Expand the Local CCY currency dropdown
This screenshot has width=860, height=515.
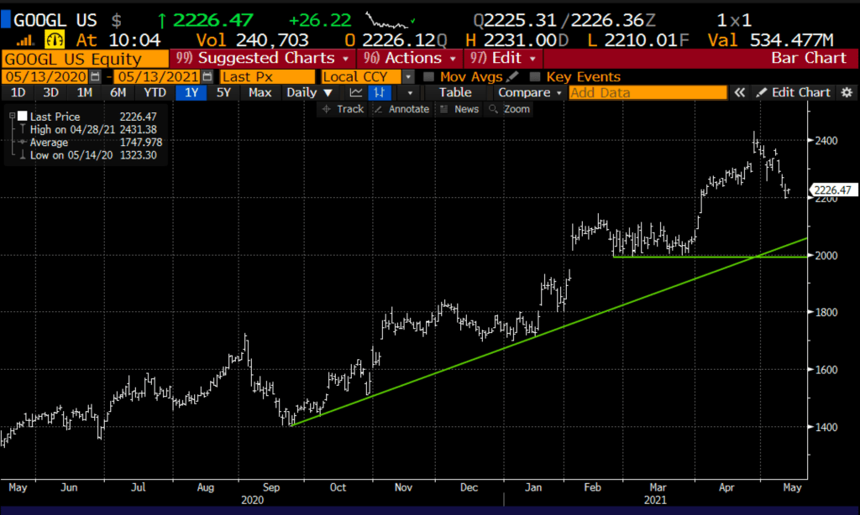coord(409,76)
